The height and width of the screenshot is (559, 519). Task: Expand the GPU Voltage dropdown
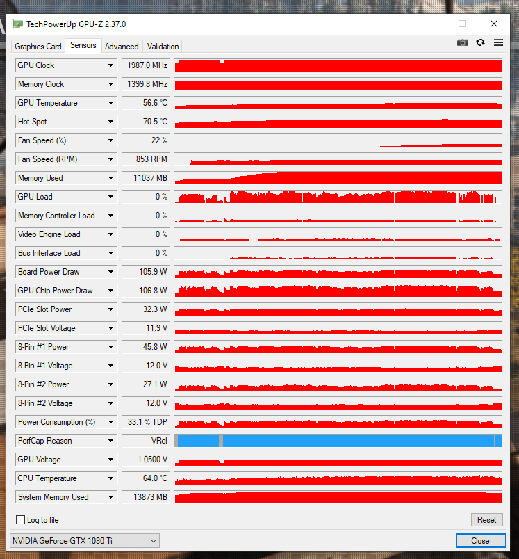pyautogui.click(x=110, y=460)
